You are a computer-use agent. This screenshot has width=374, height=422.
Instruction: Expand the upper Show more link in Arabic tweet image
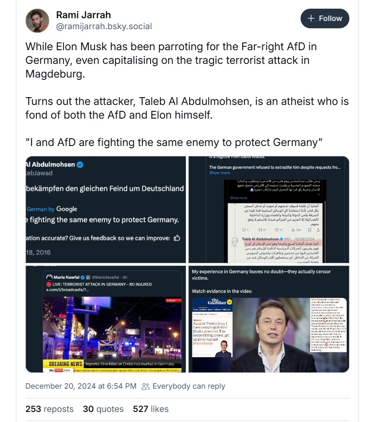(219, 173)
